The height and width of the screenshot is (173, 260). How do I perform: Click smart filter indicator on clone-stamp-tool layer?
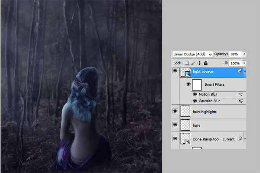[x=240, y=138]
